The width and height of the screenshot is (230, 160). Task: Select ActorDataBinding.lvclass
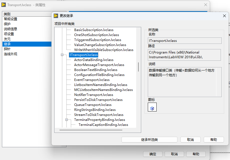coord(94,60)
